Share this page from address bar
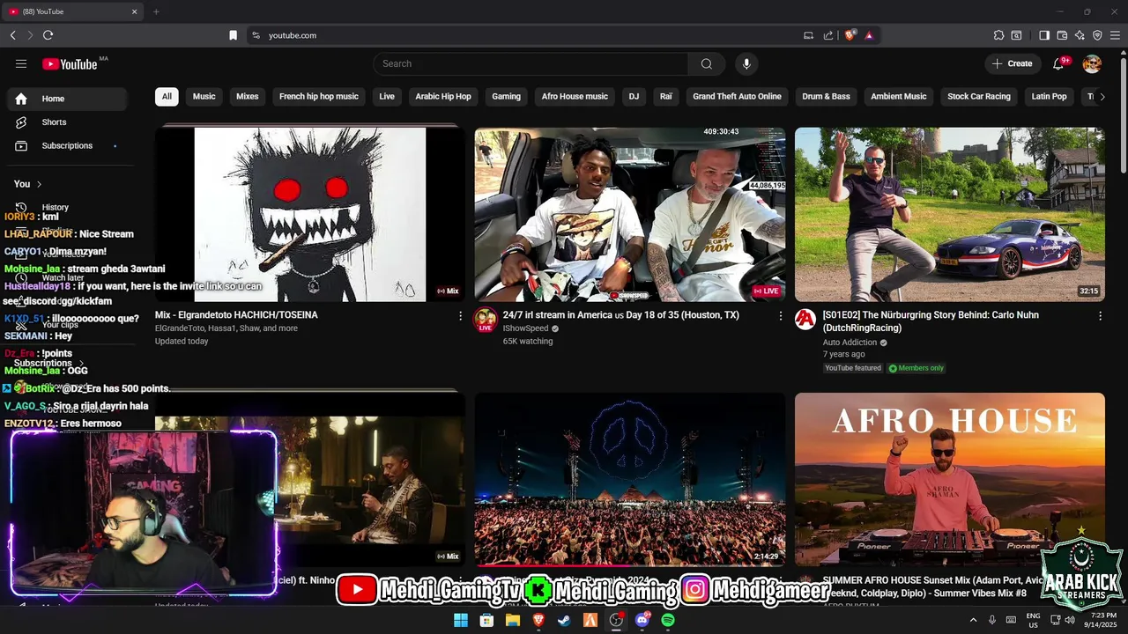This screenshot has height=634, width=1128. (828, 35)
